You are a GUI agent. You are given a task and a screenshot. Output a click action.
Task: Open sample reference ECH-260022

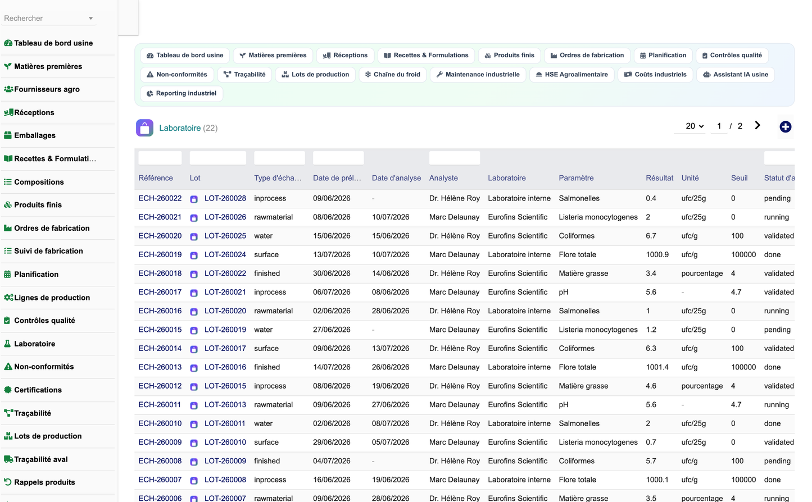pos(160,198)
